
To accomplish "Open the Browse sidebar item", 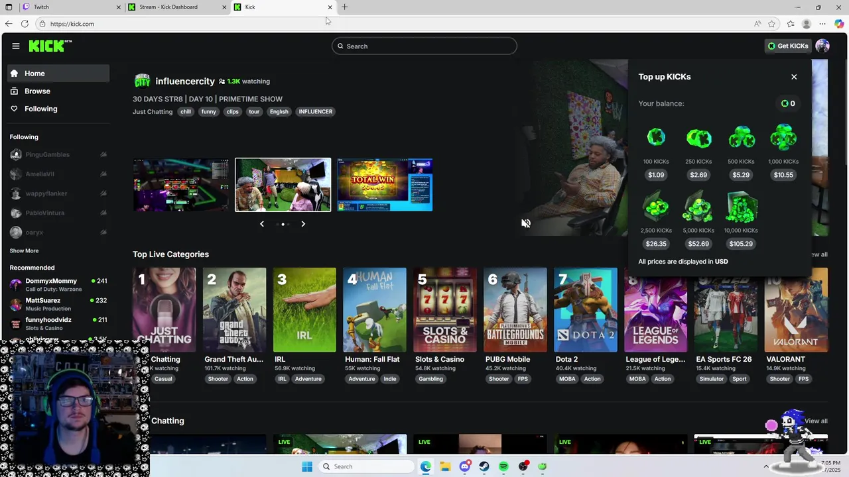I will click(58, 91).
